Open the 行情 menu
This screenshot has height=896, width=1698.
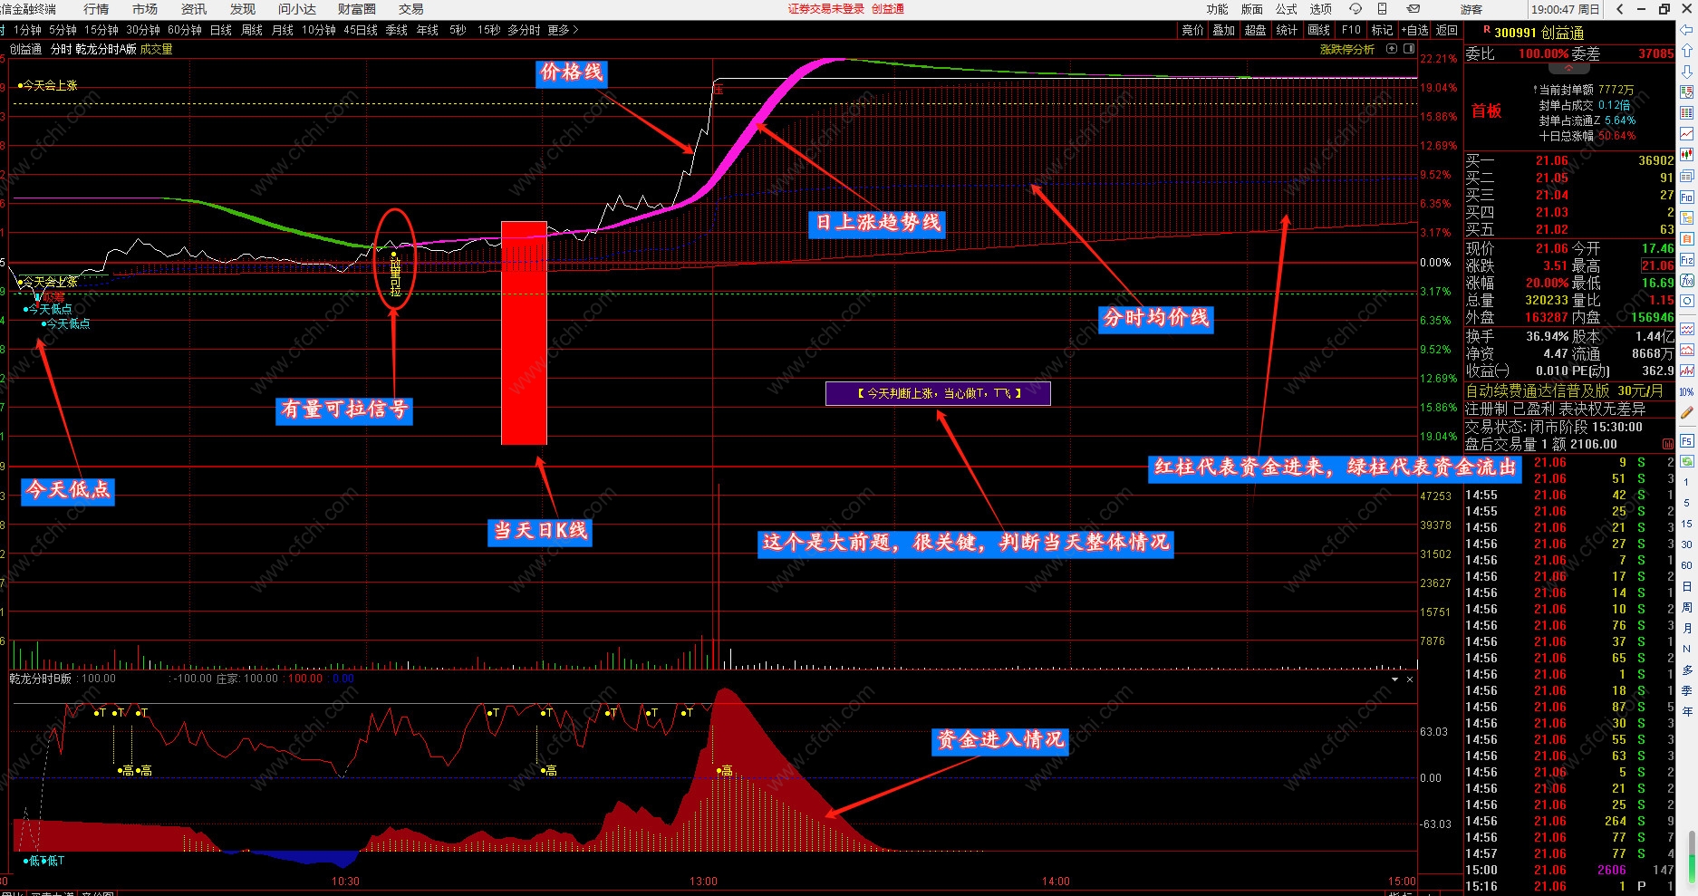click(x=96, y=9)
